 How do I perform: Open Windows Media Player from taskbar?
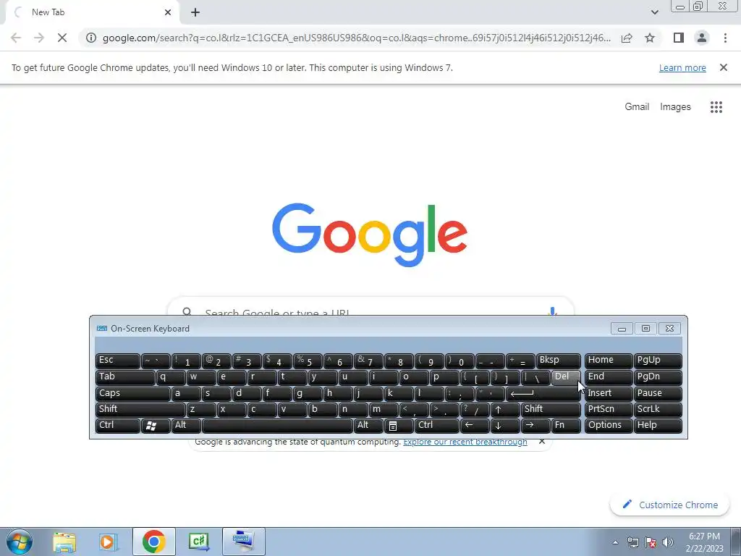pos(108,542)
